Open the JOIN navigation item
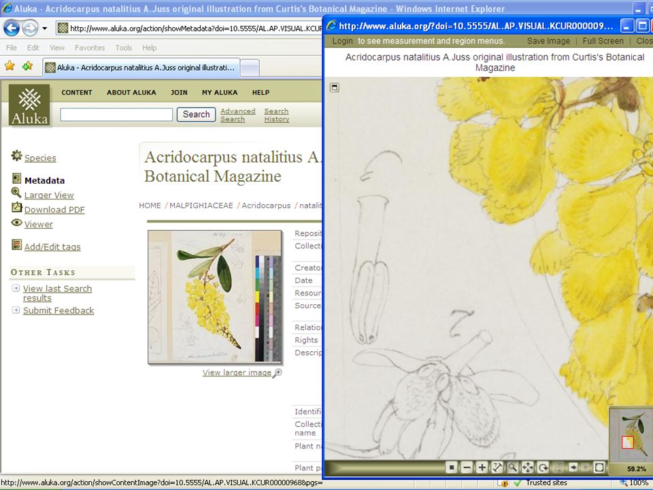This screenshot has height=490, width=653. pos(179,93)
